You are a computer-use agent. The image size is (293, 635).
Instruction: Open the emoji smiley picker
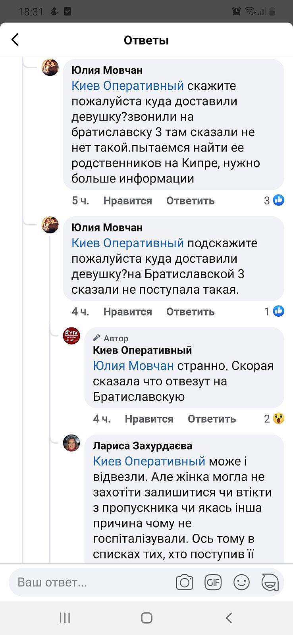tap(241, 582)
